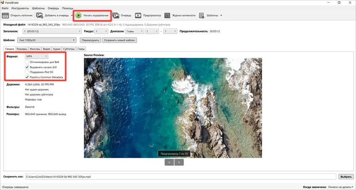356x190 pixels.
Task: Click the Decomb filter text
Action: (30, 107)
